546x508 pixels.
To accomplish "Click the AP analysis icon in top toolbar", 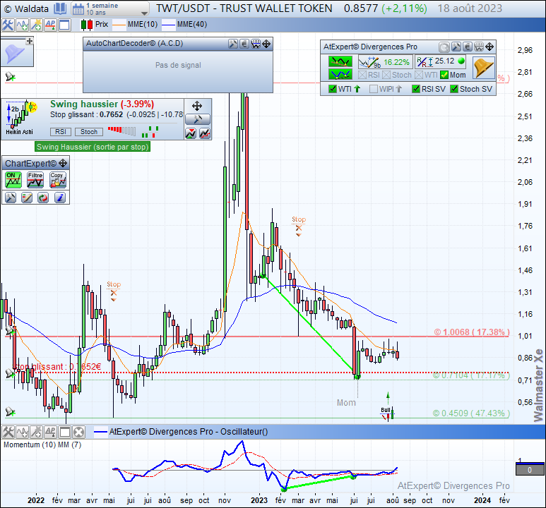I will point(50,25).
